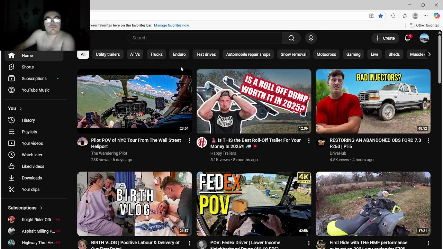Open the Subscriptions sidebar icon

pyautogui.click(x=11, y=79)
